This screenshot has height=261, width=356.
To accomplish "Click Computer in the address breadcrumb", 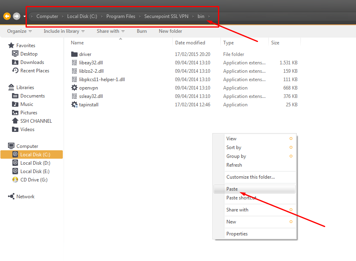I will pyautogui.click(x=47, y=16).
